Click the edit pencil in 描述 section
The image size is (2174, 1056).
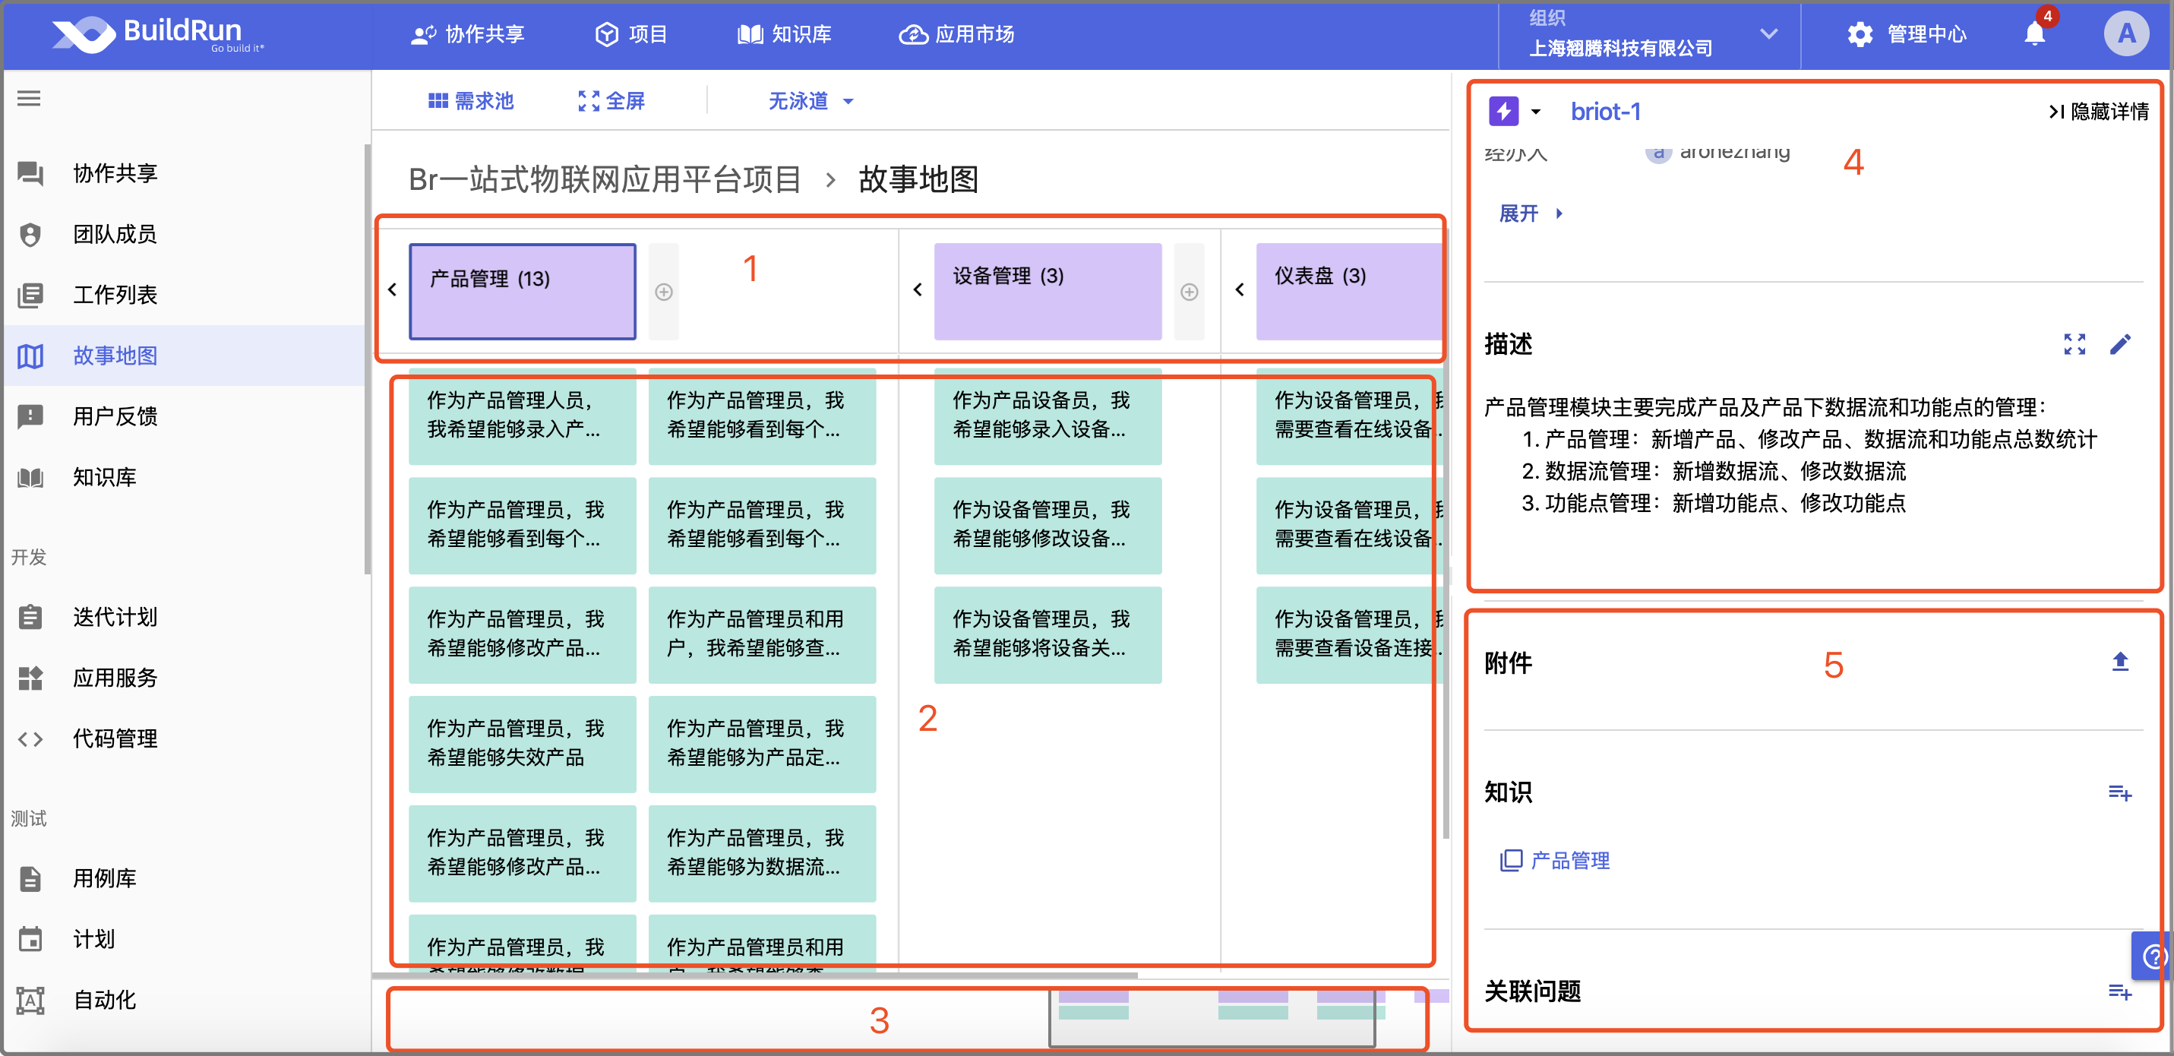2120,344
